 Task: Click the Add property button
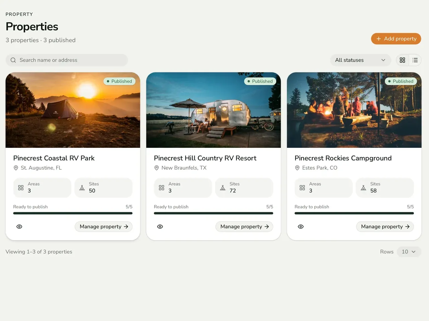[396, 39]
